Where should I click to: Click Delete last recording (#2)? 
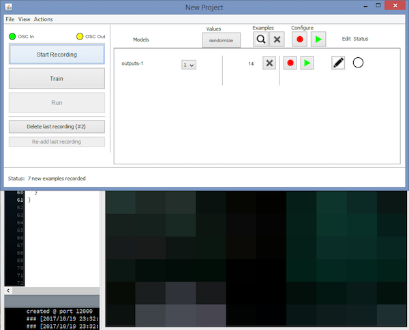click(57, 126)
